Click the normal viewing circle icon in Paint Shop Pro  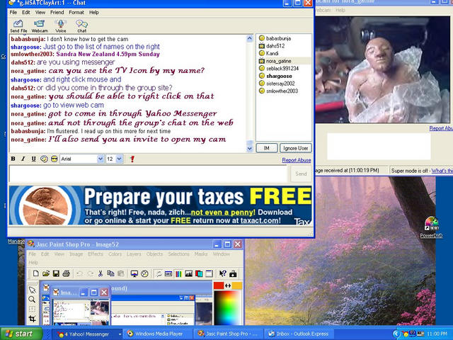pyautogui.click(x=144, y=273)
